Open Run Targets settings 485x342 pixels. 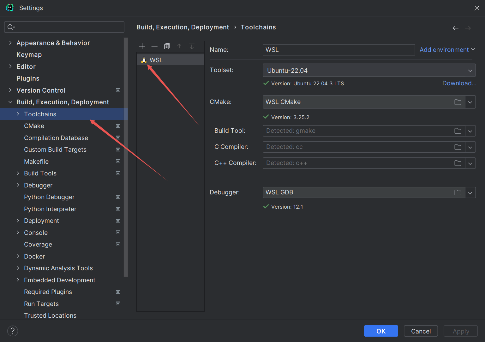tap(41, 304)
